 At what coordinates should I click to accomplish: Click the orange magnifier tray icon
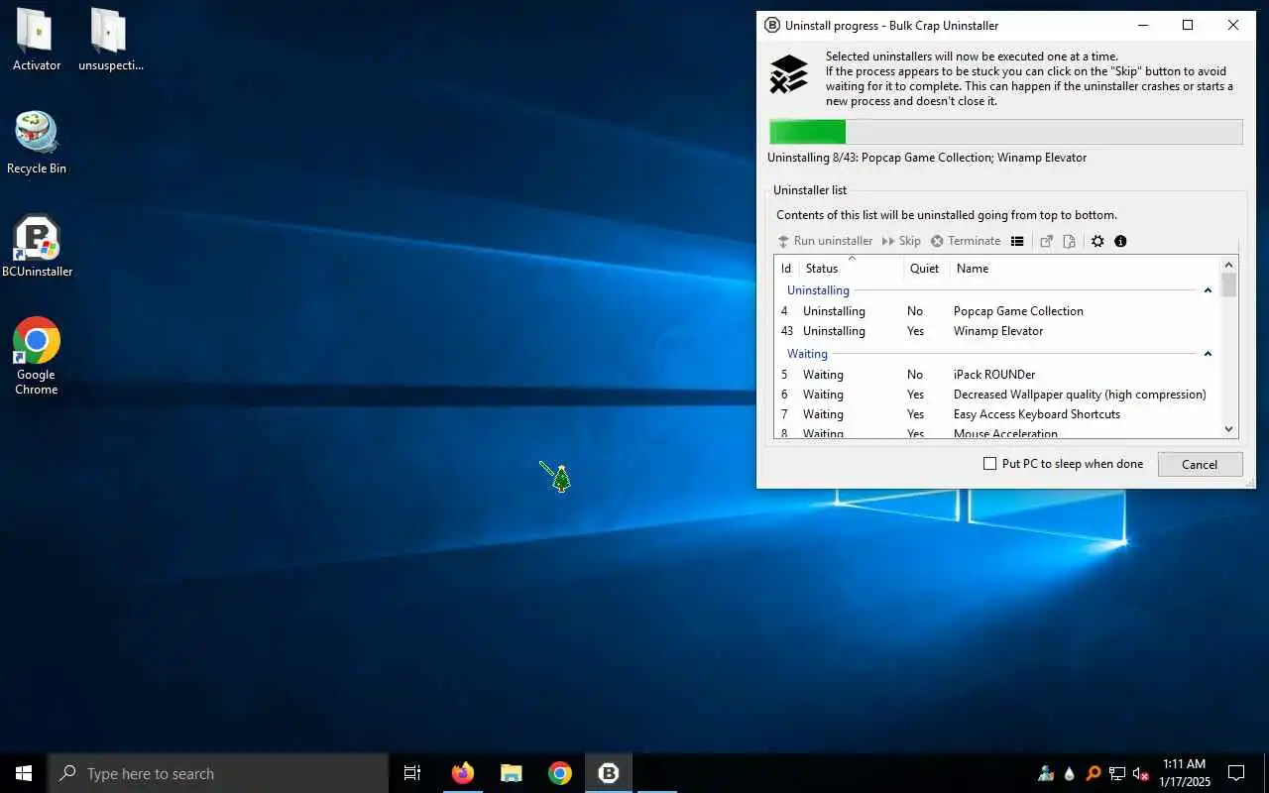tap(1093, 773)
